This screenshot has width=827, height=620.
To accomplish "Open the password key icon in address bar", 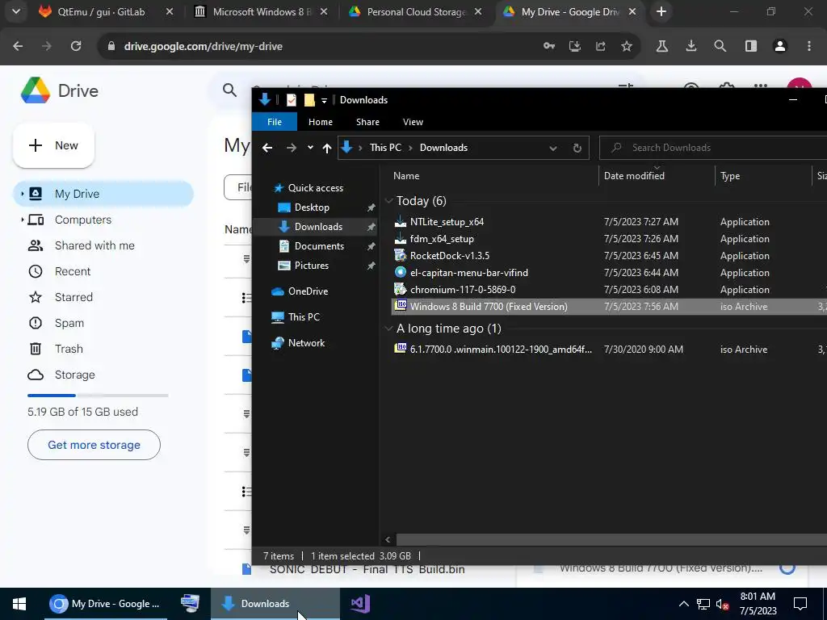I will click(x=549, y=46).
